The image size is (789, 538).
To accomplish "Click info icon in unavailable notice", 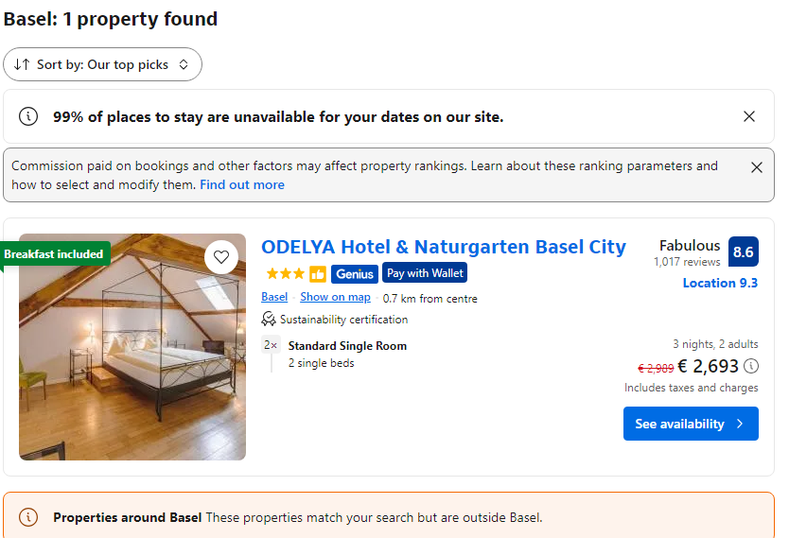I will click(29, 116).
